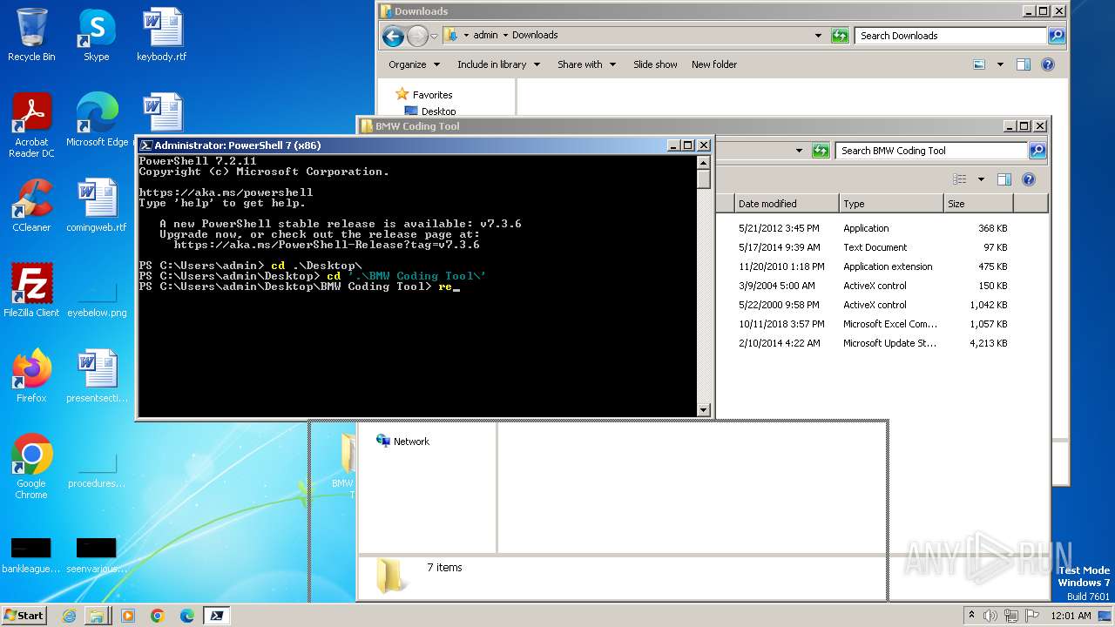Open Help in the Downloads window

(x=1048, y=64)
